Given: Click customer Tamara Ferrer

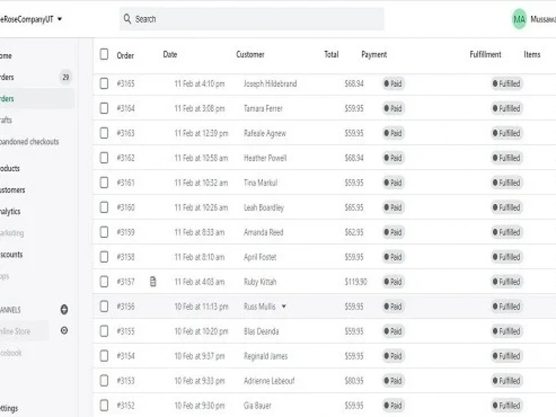Looking at the screenshot, I should 263,108.
